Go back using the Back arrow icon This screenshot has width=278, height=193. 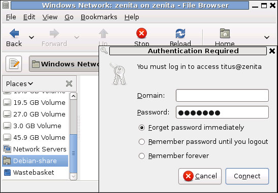[x=14, y=33]
